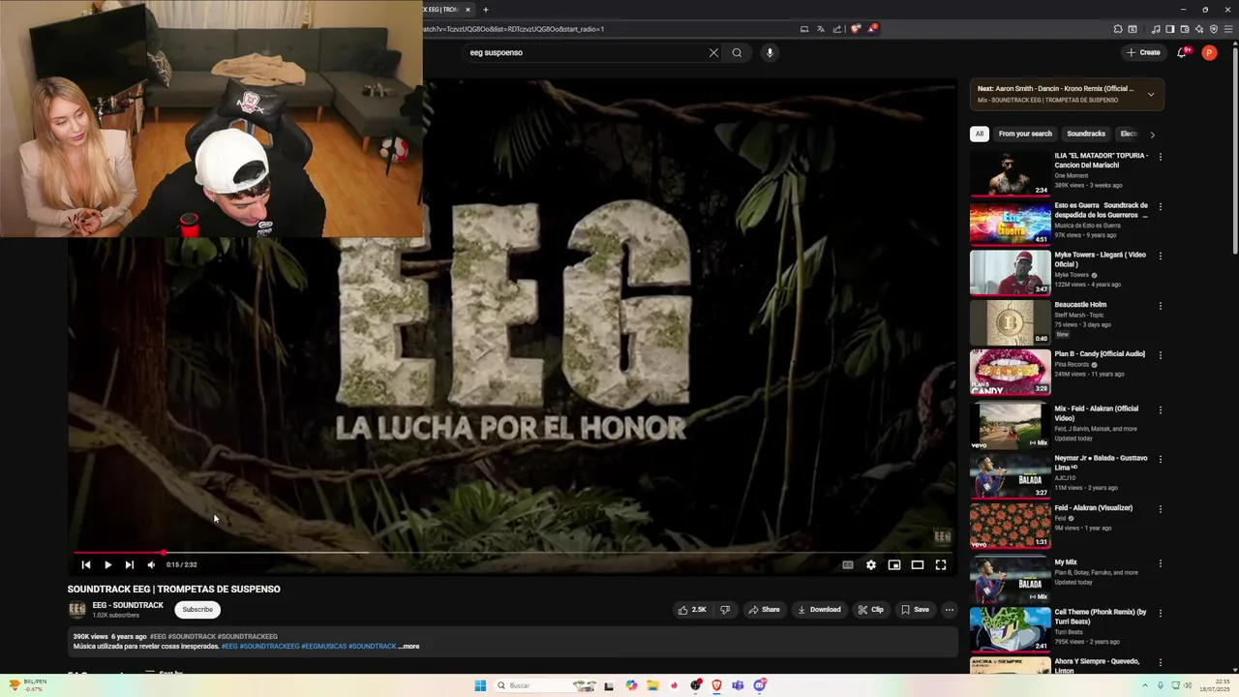This screenshot has width=1239, height=697.
Task: Close the current SOUNDTRACK EEG browser tab
Action: click(468, 10)
